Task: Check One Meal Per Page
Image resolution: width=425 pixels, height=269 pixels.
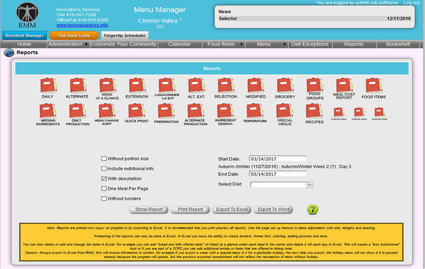Action: coord(104,188)
